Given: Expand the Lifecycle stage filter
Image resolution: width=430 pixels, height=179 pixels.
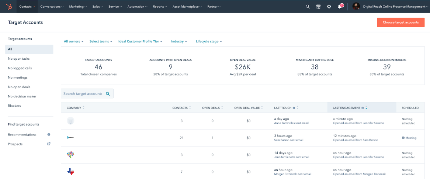Looking at the screenshot, I should [209, 41].
